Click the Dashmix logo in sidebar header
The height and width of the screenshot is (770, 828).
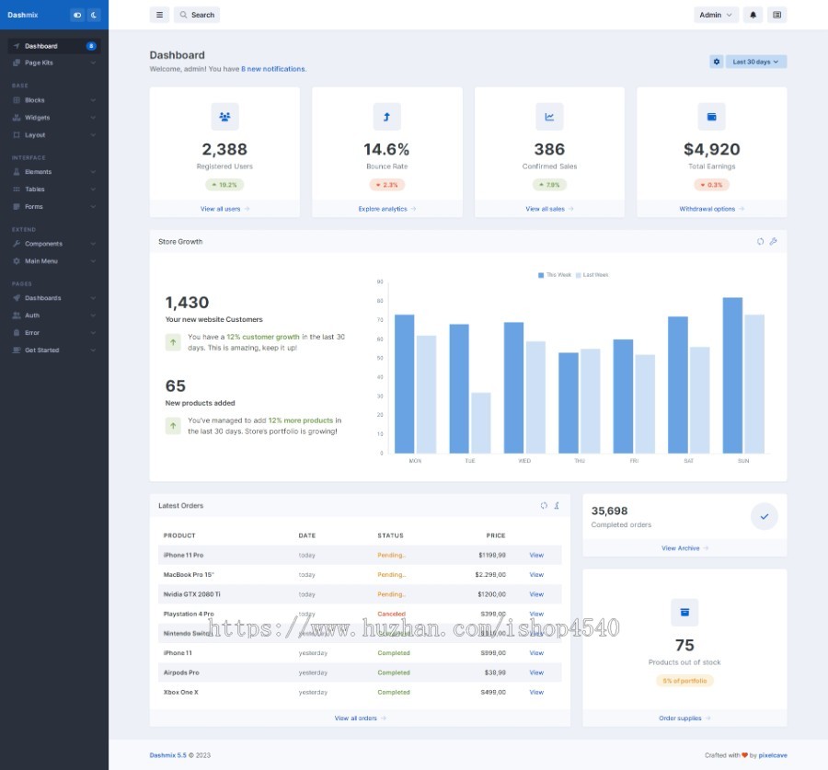[23, 15]
